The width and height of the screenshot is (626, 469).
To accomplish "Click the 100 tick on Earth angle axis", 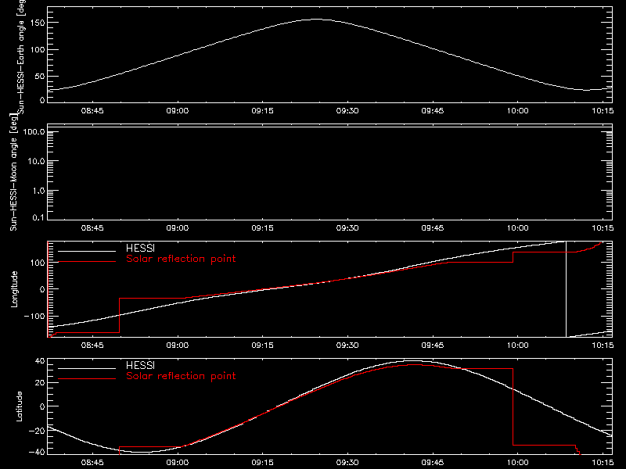I will [x=38, y=49].
